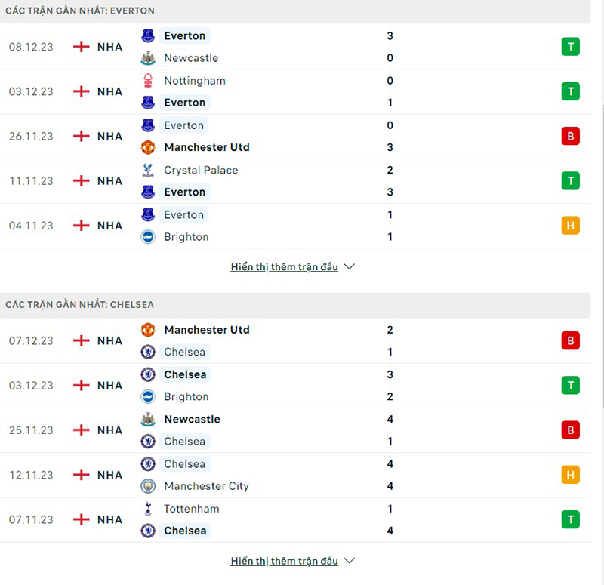Open Chelsea's 'Hiển thị thêm trận đấu' link

point(283,560)
